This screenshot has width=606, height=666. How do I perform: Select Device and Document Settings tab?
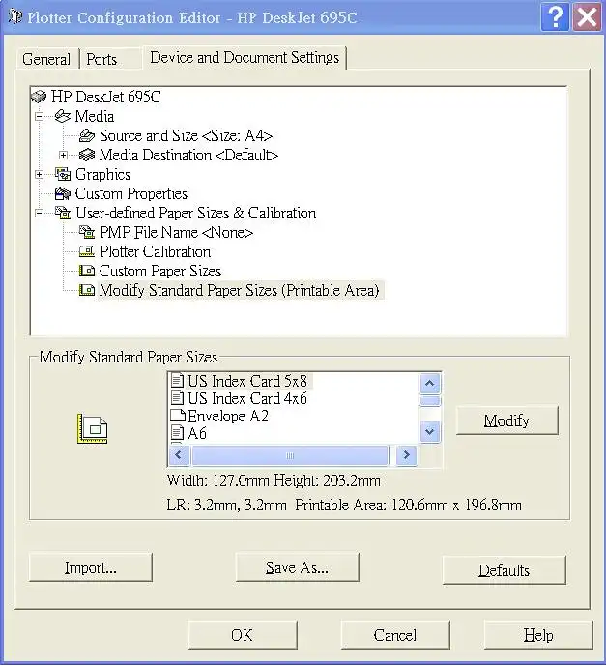[x=245, y=57]
